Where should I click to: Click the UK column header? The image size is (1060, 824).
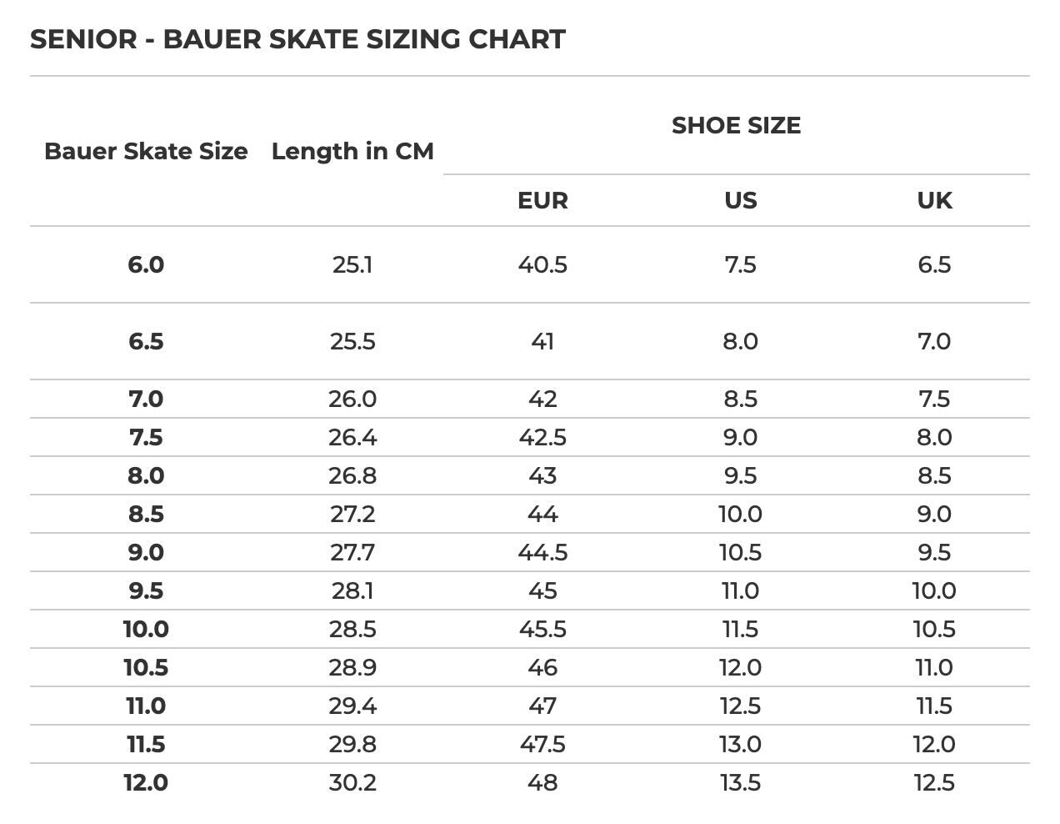(x=934, y=200)
